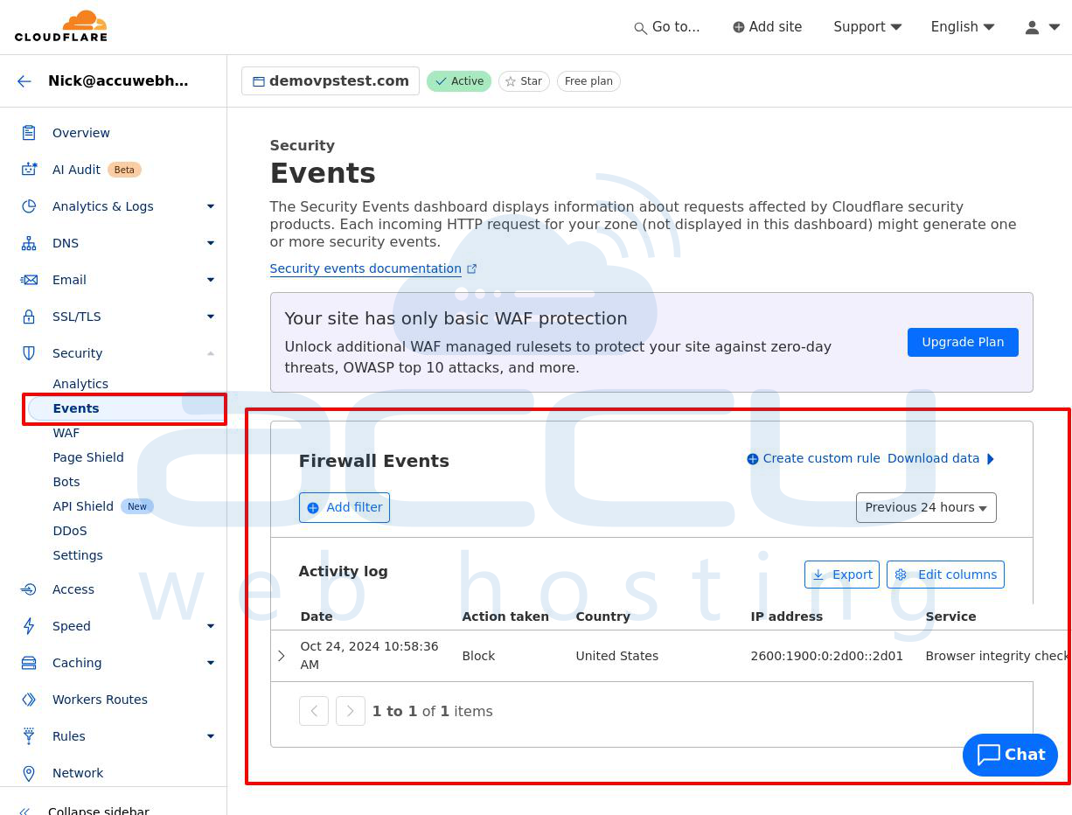Star the demovpstest.com site

pos(524,81)
